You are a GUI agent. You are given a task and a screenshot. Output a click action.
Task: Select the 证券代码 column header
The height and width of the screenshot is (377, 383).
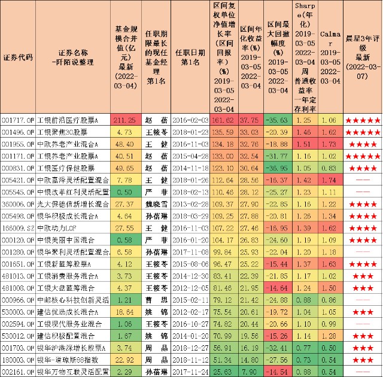click(x=18, y=57)
